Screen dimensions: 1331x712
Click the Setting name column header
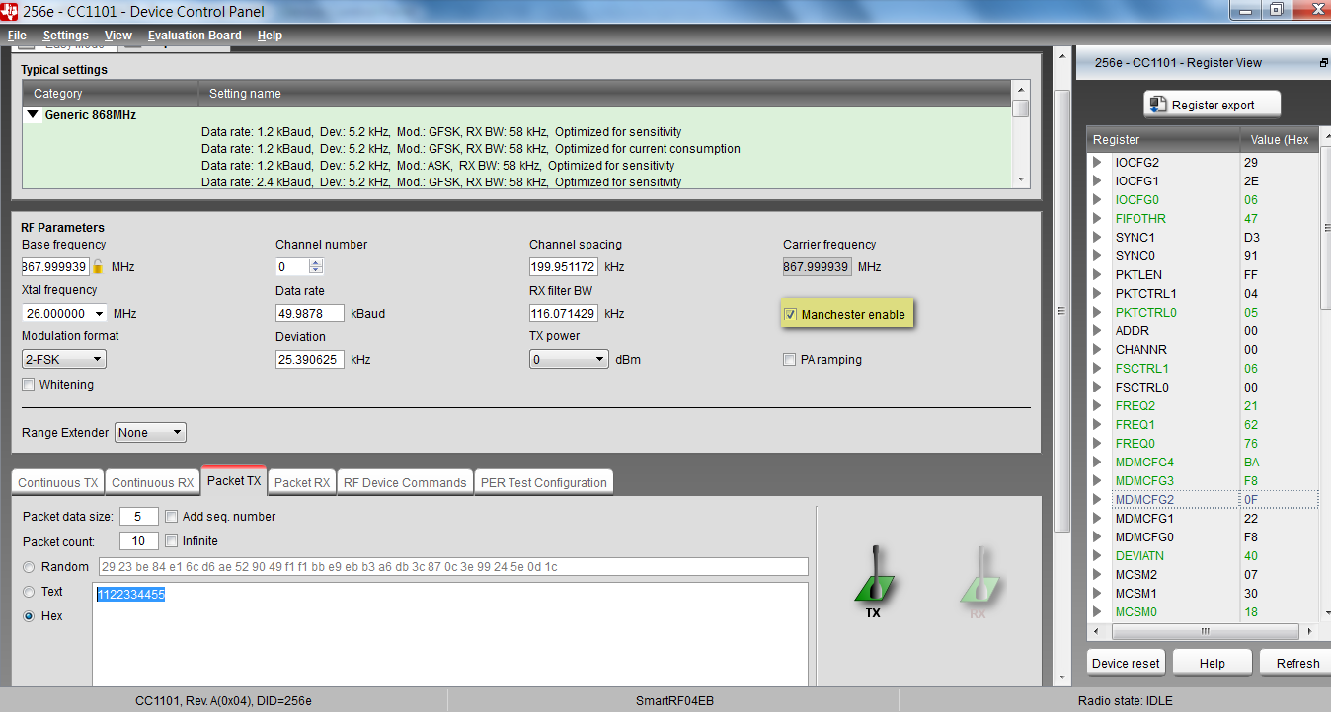click(x=605, y=94)
